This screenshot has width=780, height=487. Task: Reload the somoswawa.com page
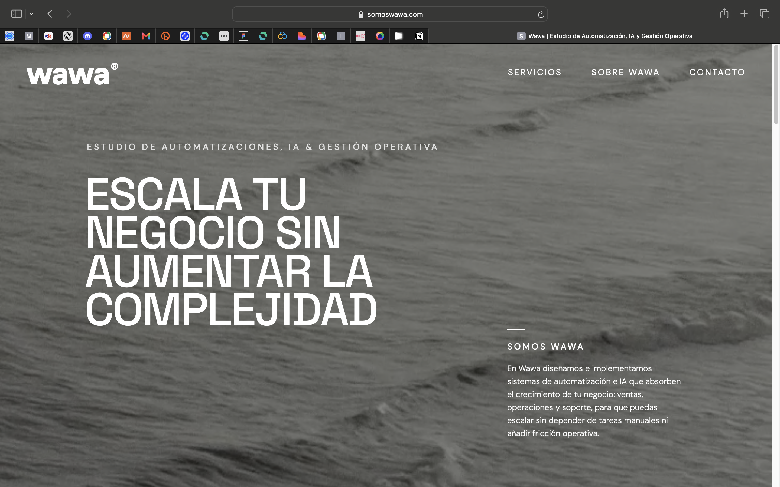(x=541, y=14)
